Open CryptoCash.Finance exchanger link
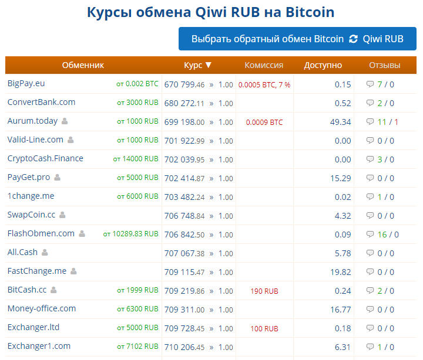 point(45,158)
